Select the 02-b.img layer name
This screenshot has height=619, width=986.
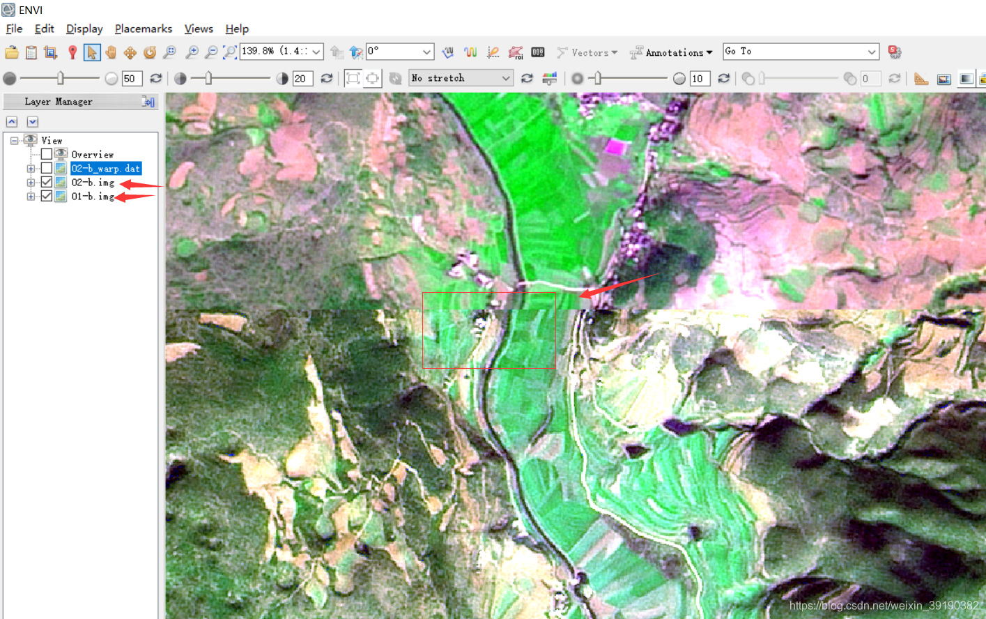click(x=93, y=183)
